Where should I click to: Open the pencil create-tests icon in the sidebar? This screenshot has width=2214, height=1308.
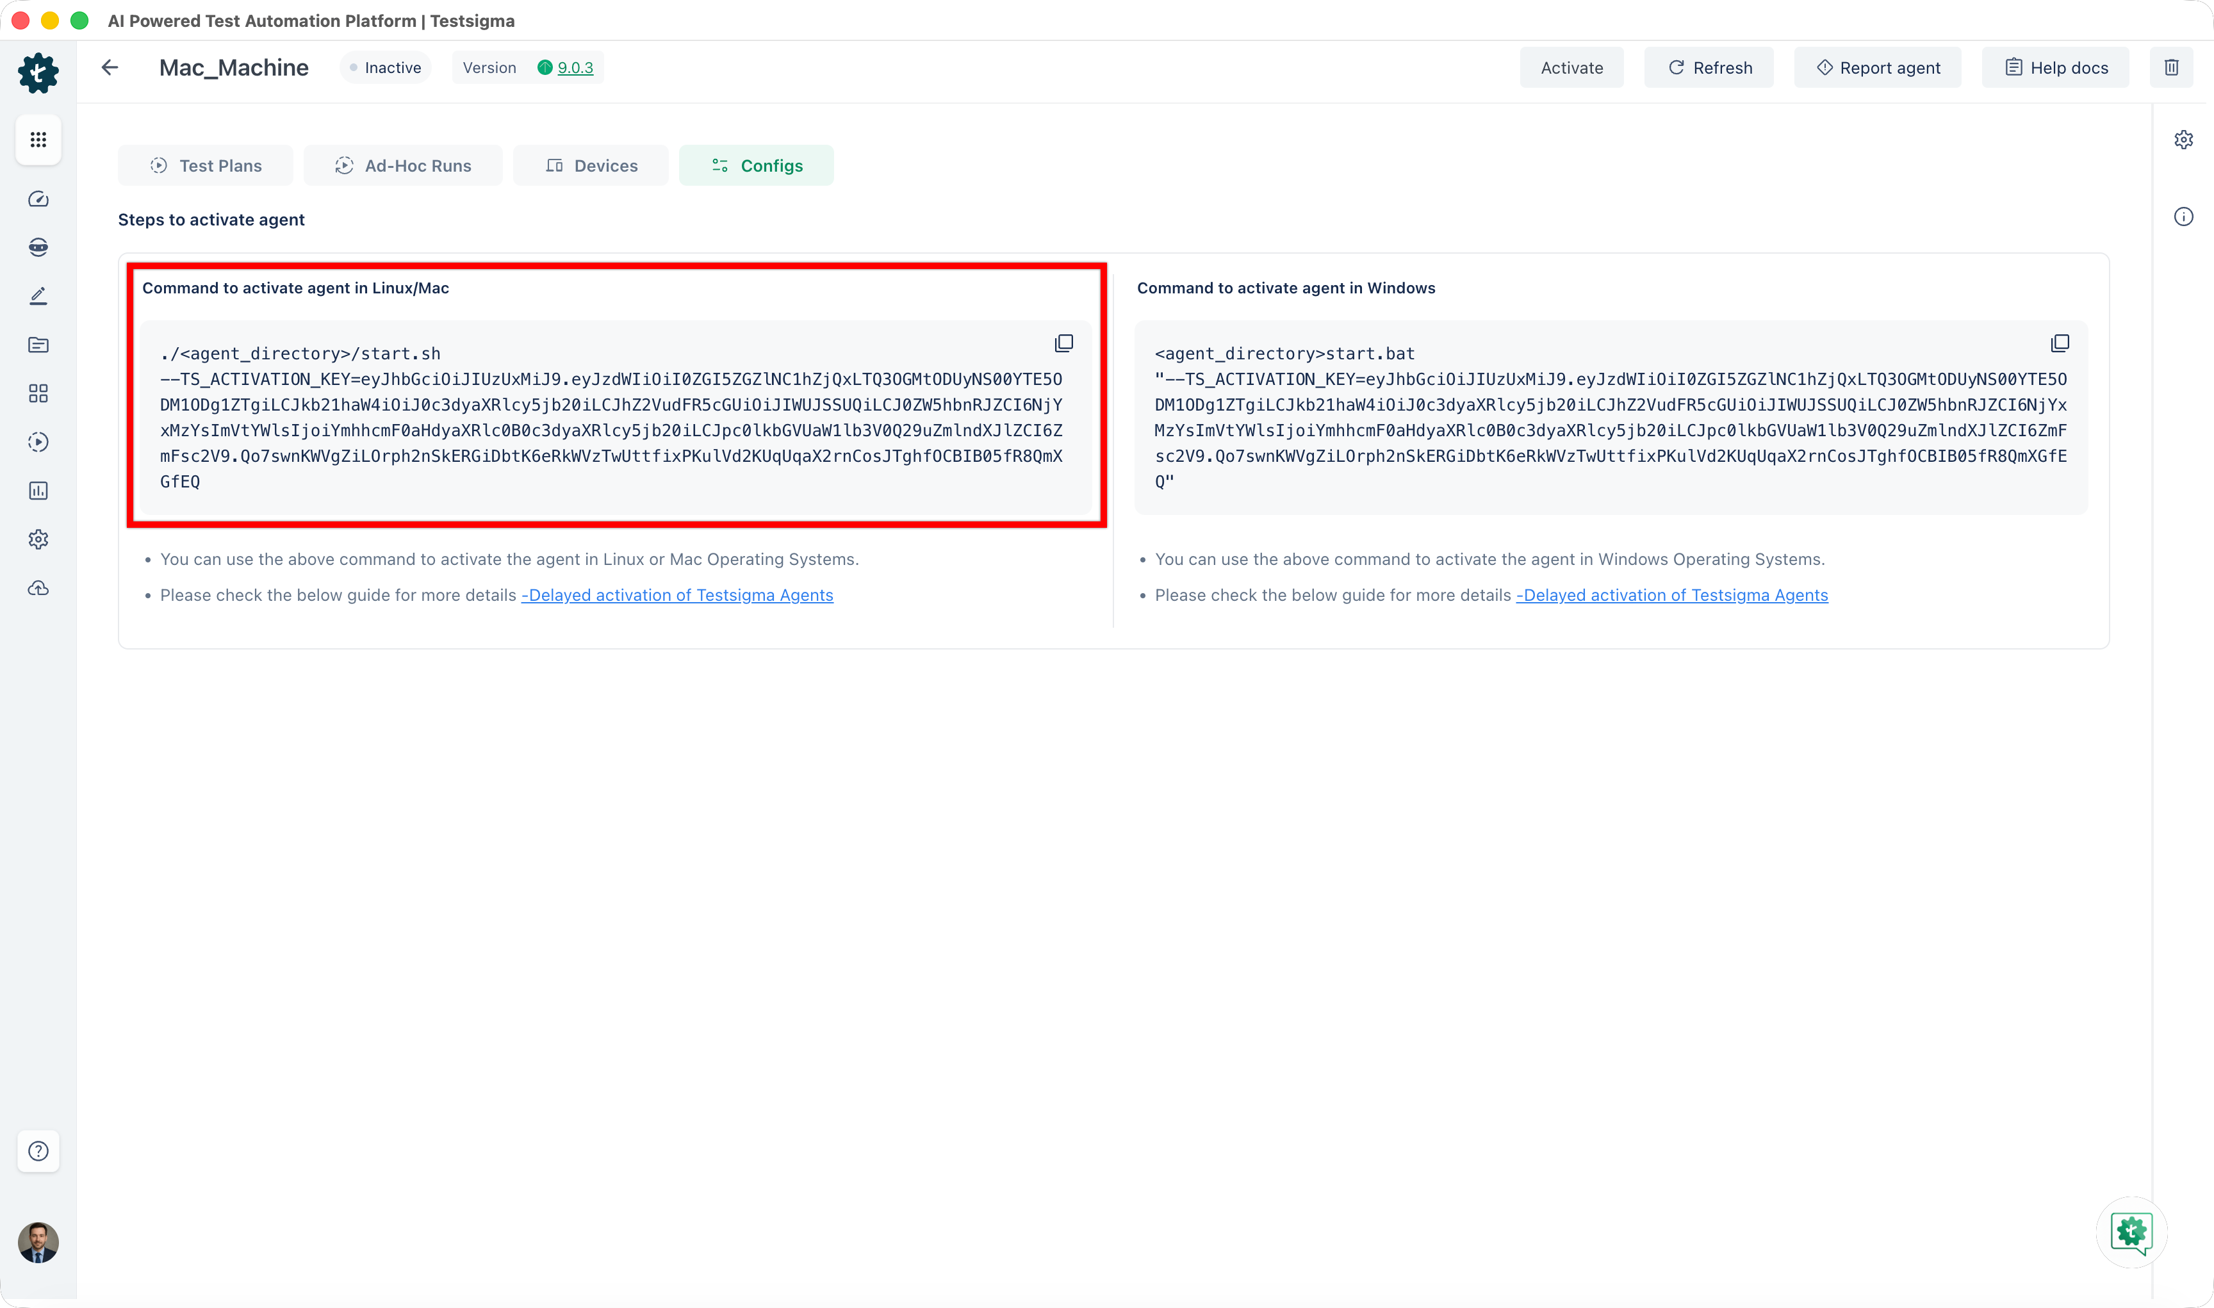pos(38,296)
